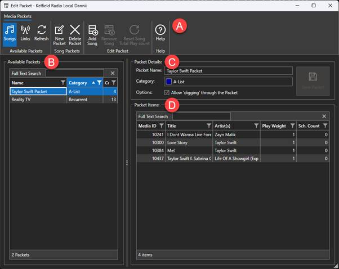Open the Media ID column filter

click(x=161, y=125)
